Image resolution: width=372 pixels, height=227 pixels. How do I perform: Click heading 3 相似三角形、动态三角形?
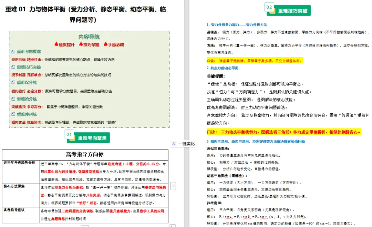pyautogui.click(x=256, y=142)
